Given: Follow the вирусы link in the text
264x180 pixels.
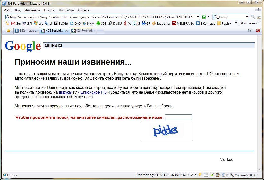Looking at the screenshot, I should pos(65,92).
